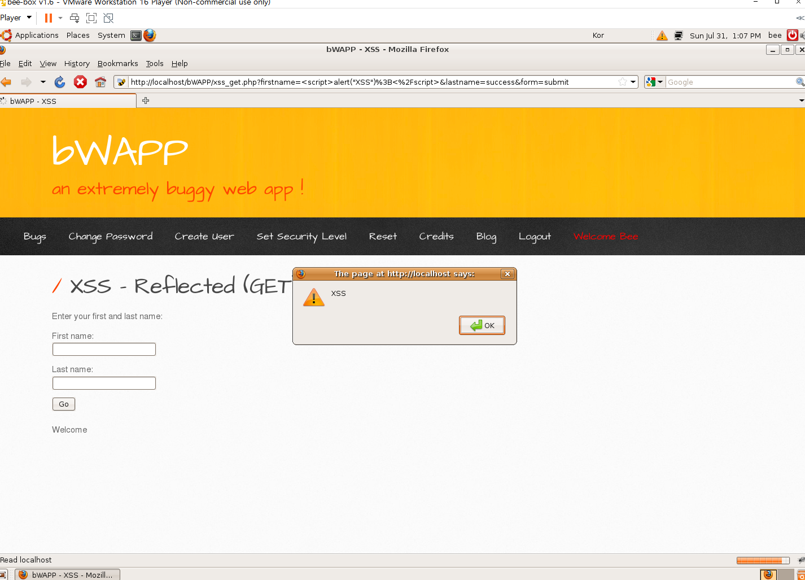
Task: Close the alert dialog with its X
Action: [507, 274]
